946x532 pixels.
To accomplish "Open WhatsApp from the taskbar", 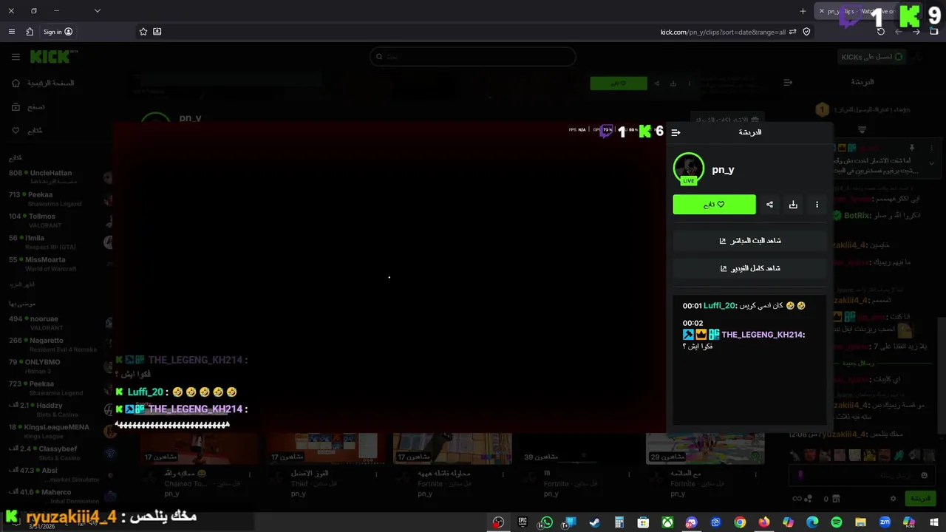I will click(x=546, y=522).
